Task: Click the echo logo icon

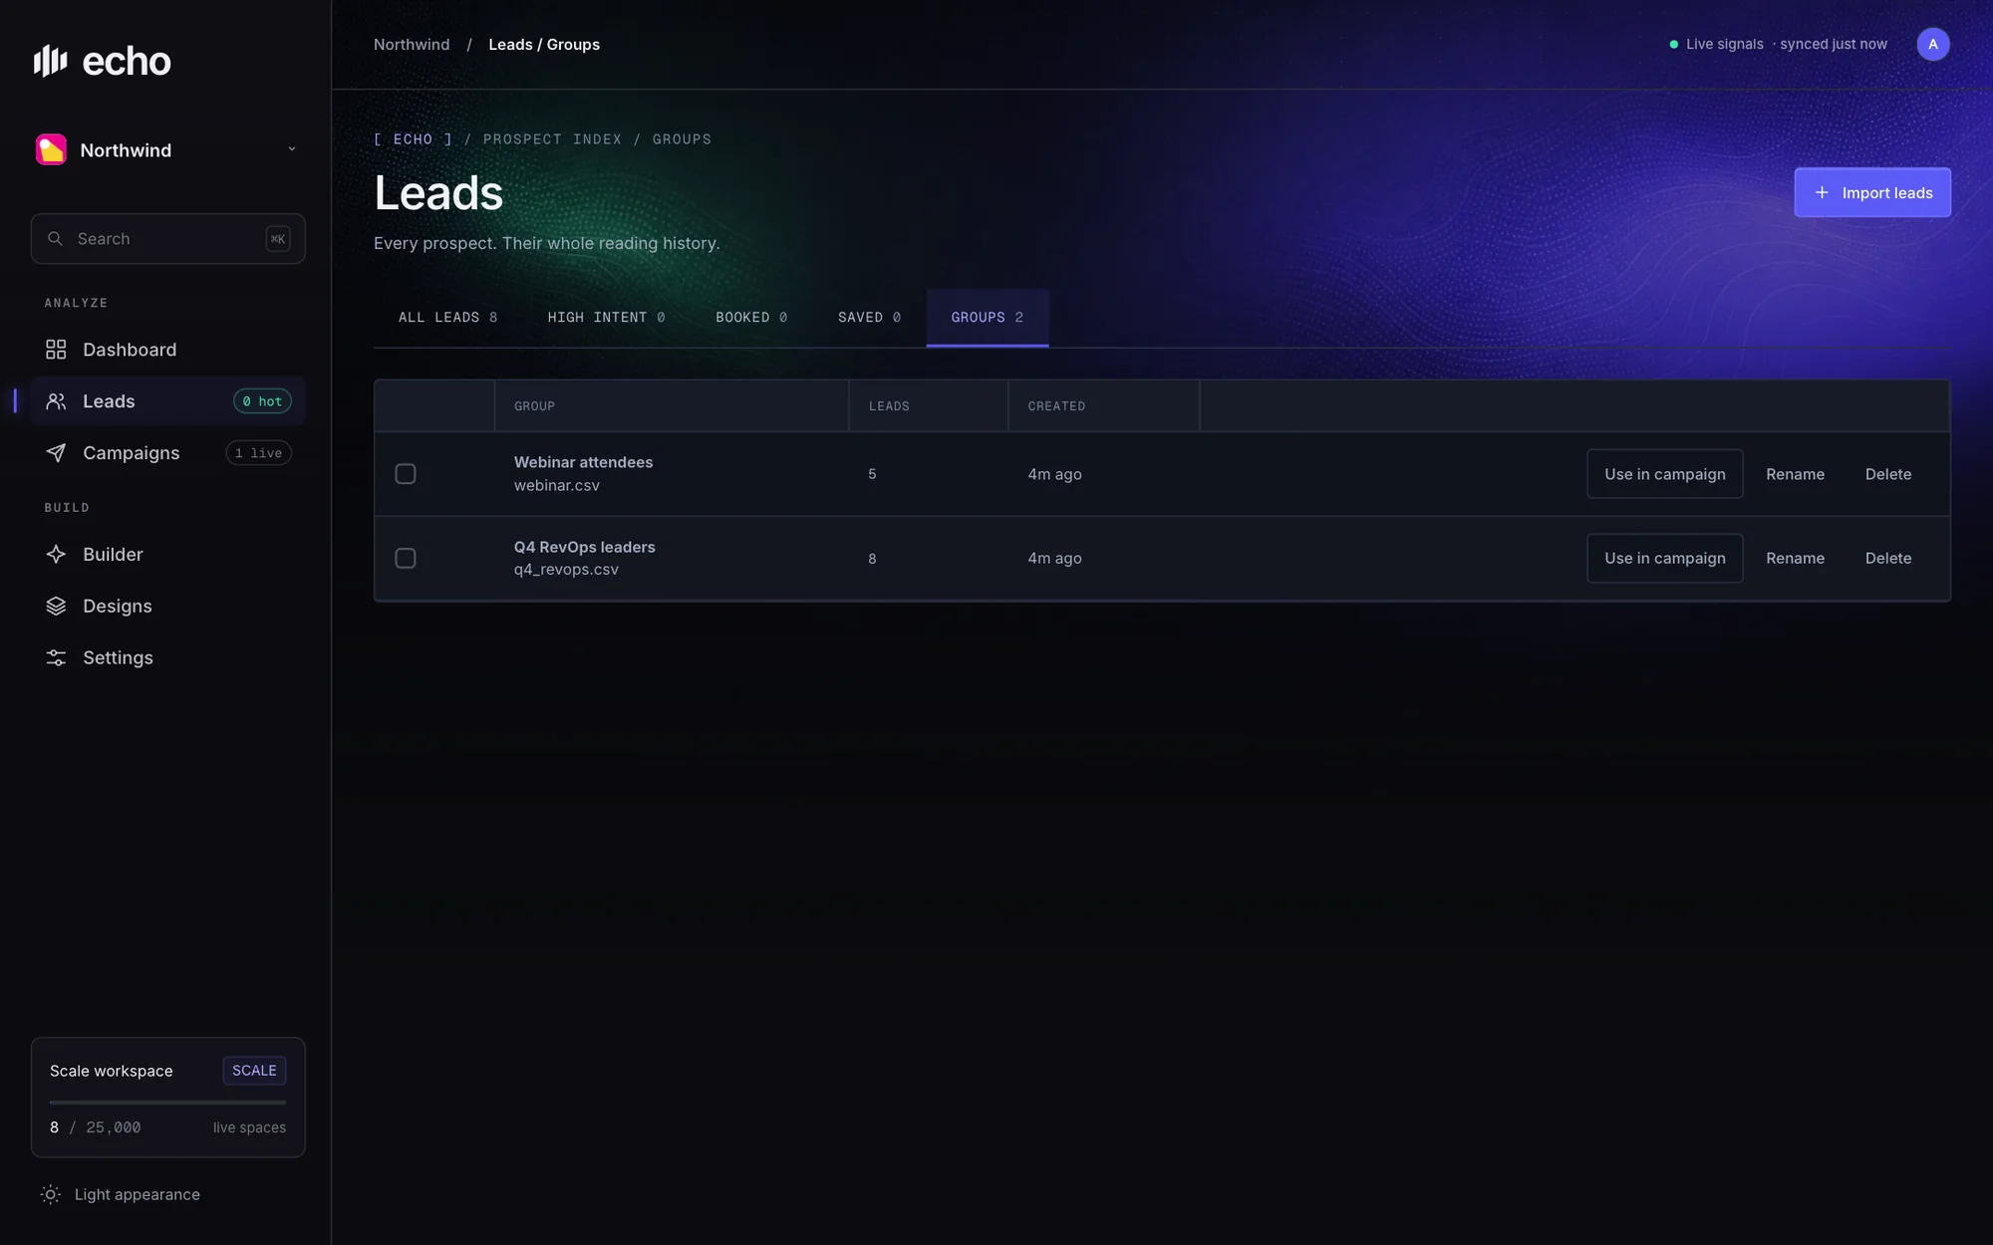Action: pos(50,61)
